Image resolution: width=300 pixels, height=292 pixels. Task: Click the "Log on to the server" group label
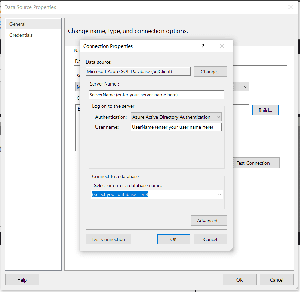click(113, 106)
